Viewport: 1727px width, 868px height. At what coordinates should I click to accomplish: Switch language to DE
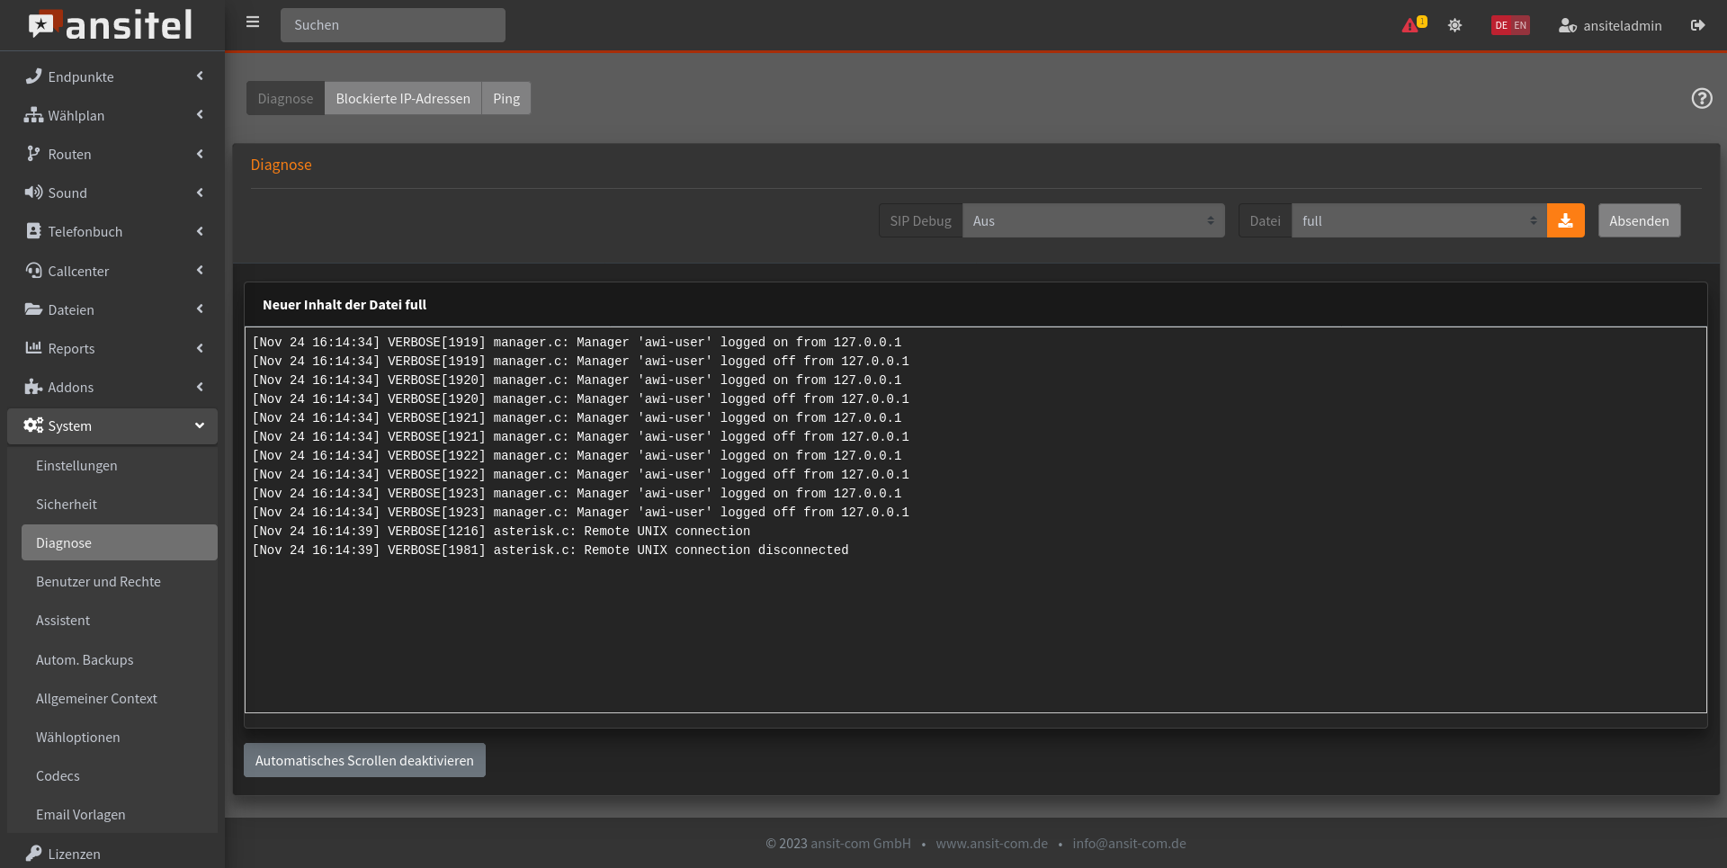pyautogui.click(x=1501, y=25)
